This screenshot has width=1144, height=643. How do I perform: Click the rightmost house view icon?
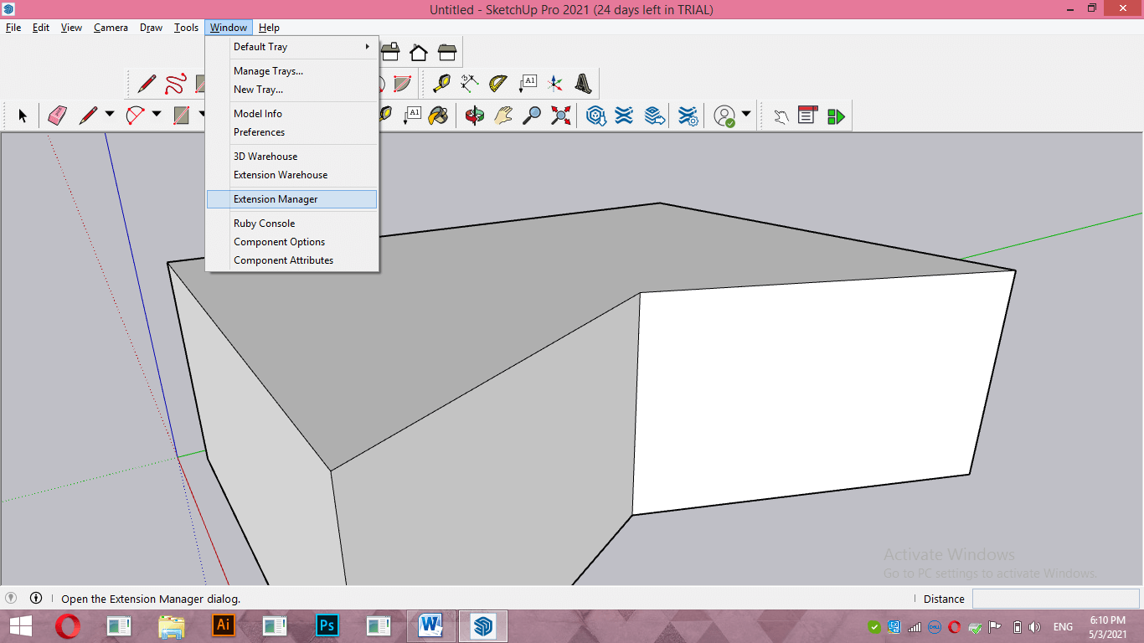448,53
